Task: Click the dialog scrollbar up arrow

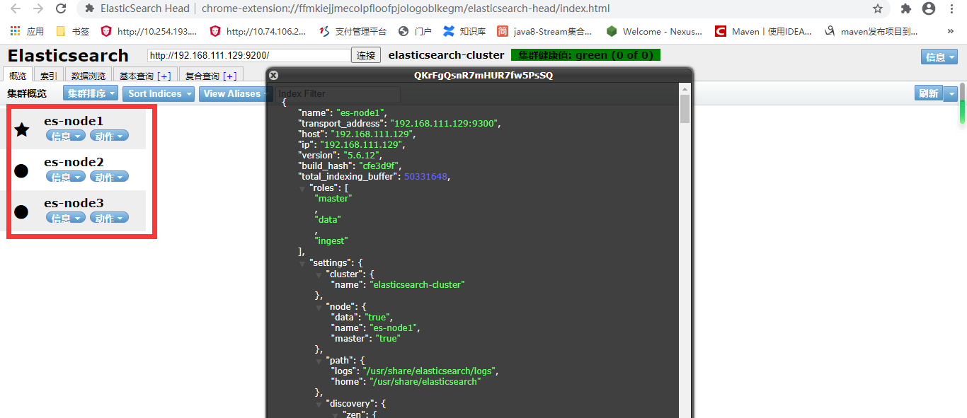Action: [x=685, y=88]
